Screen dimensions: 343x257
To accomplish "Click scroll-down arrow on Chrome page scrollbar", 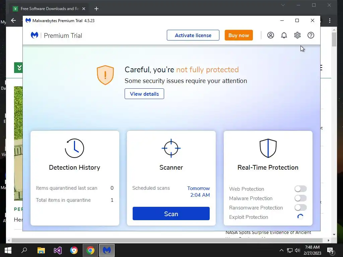I will pos(334,235).
